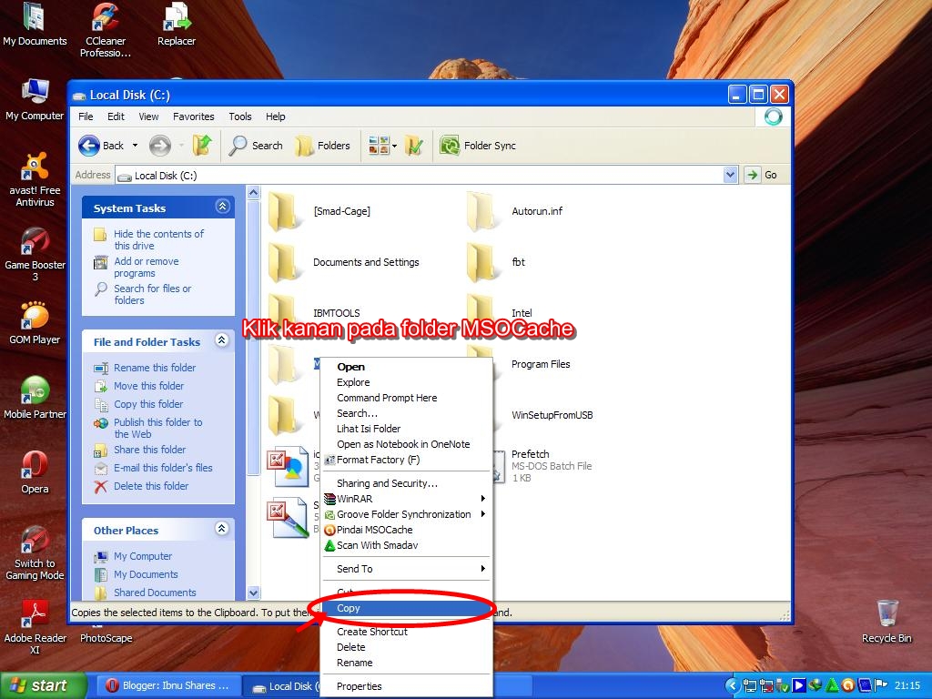The height and width of the screenshot is (699, 932).
Task: Open avast! Free Antivirus from the desktop
Action: 35,167
